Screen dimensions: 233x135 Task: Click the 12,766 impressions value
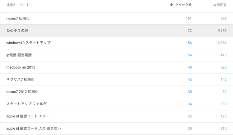pyautogui.click(x=221, y=43)
